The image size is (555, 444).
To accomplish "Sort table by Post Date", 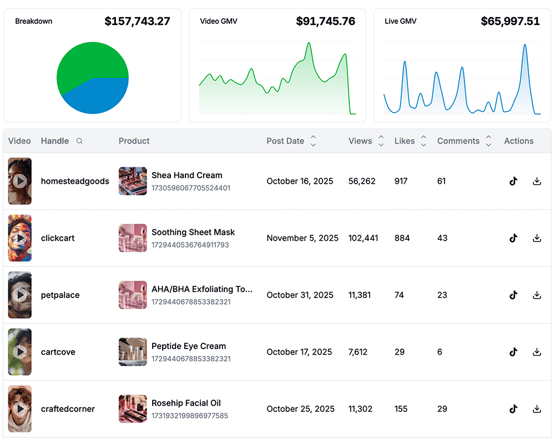I will (313, 141).
